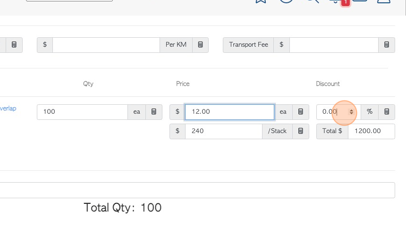Open calculator for the /Stack price
Image resolution: width=406 pixels, height=227 pixels.
(x=300, y=131)
